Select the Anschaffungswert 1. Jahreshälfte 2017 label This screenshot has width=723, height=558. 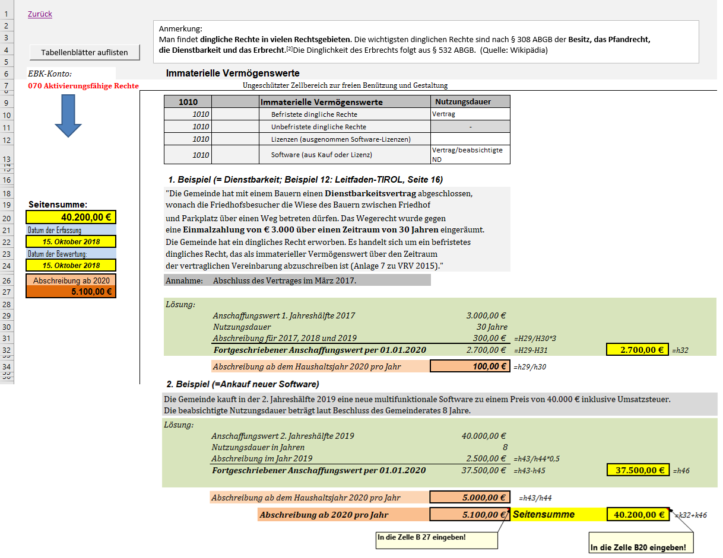284,315
